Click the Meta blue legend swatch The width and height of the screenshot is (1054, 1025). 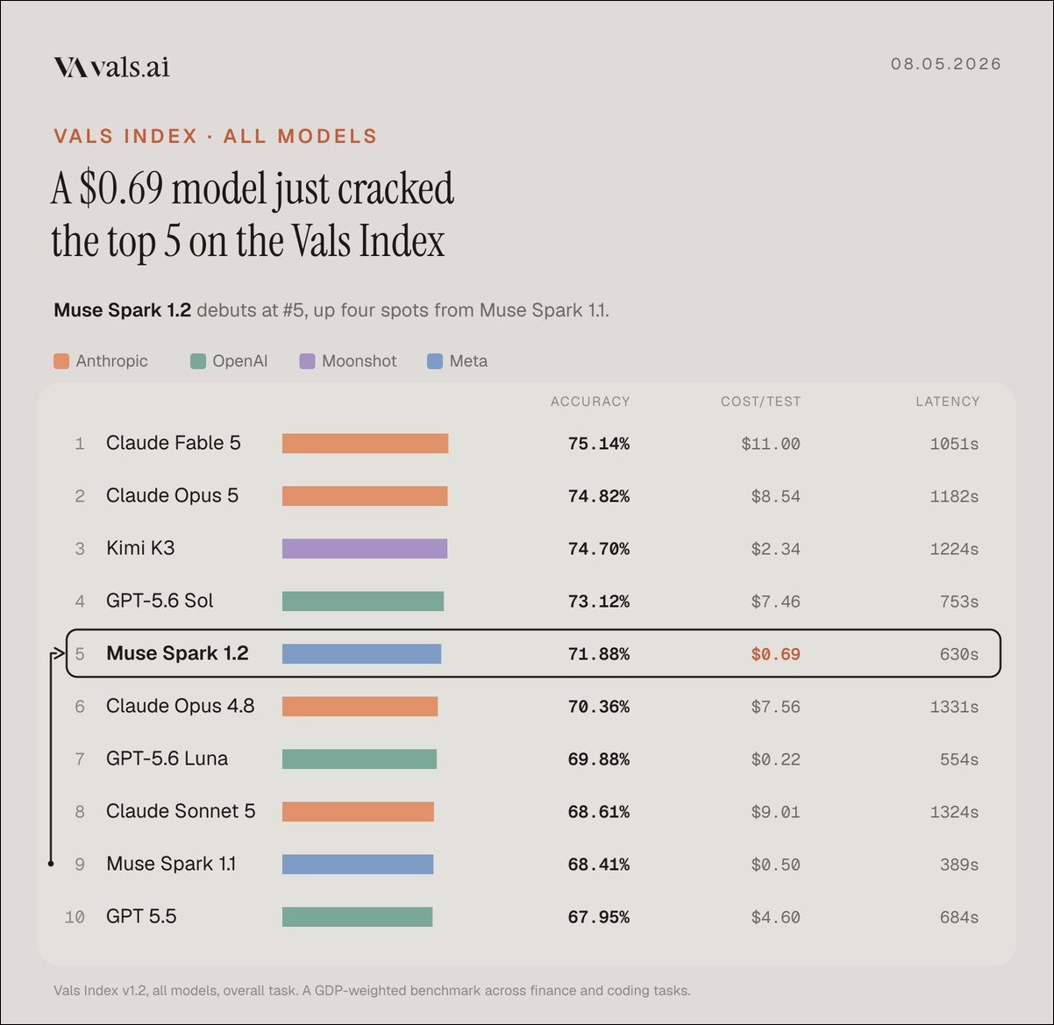point(435,361)
